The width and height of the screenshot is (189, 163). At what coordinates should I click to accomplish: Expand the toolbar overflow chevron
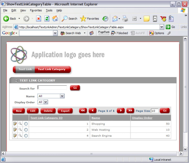tap(186, 15)
